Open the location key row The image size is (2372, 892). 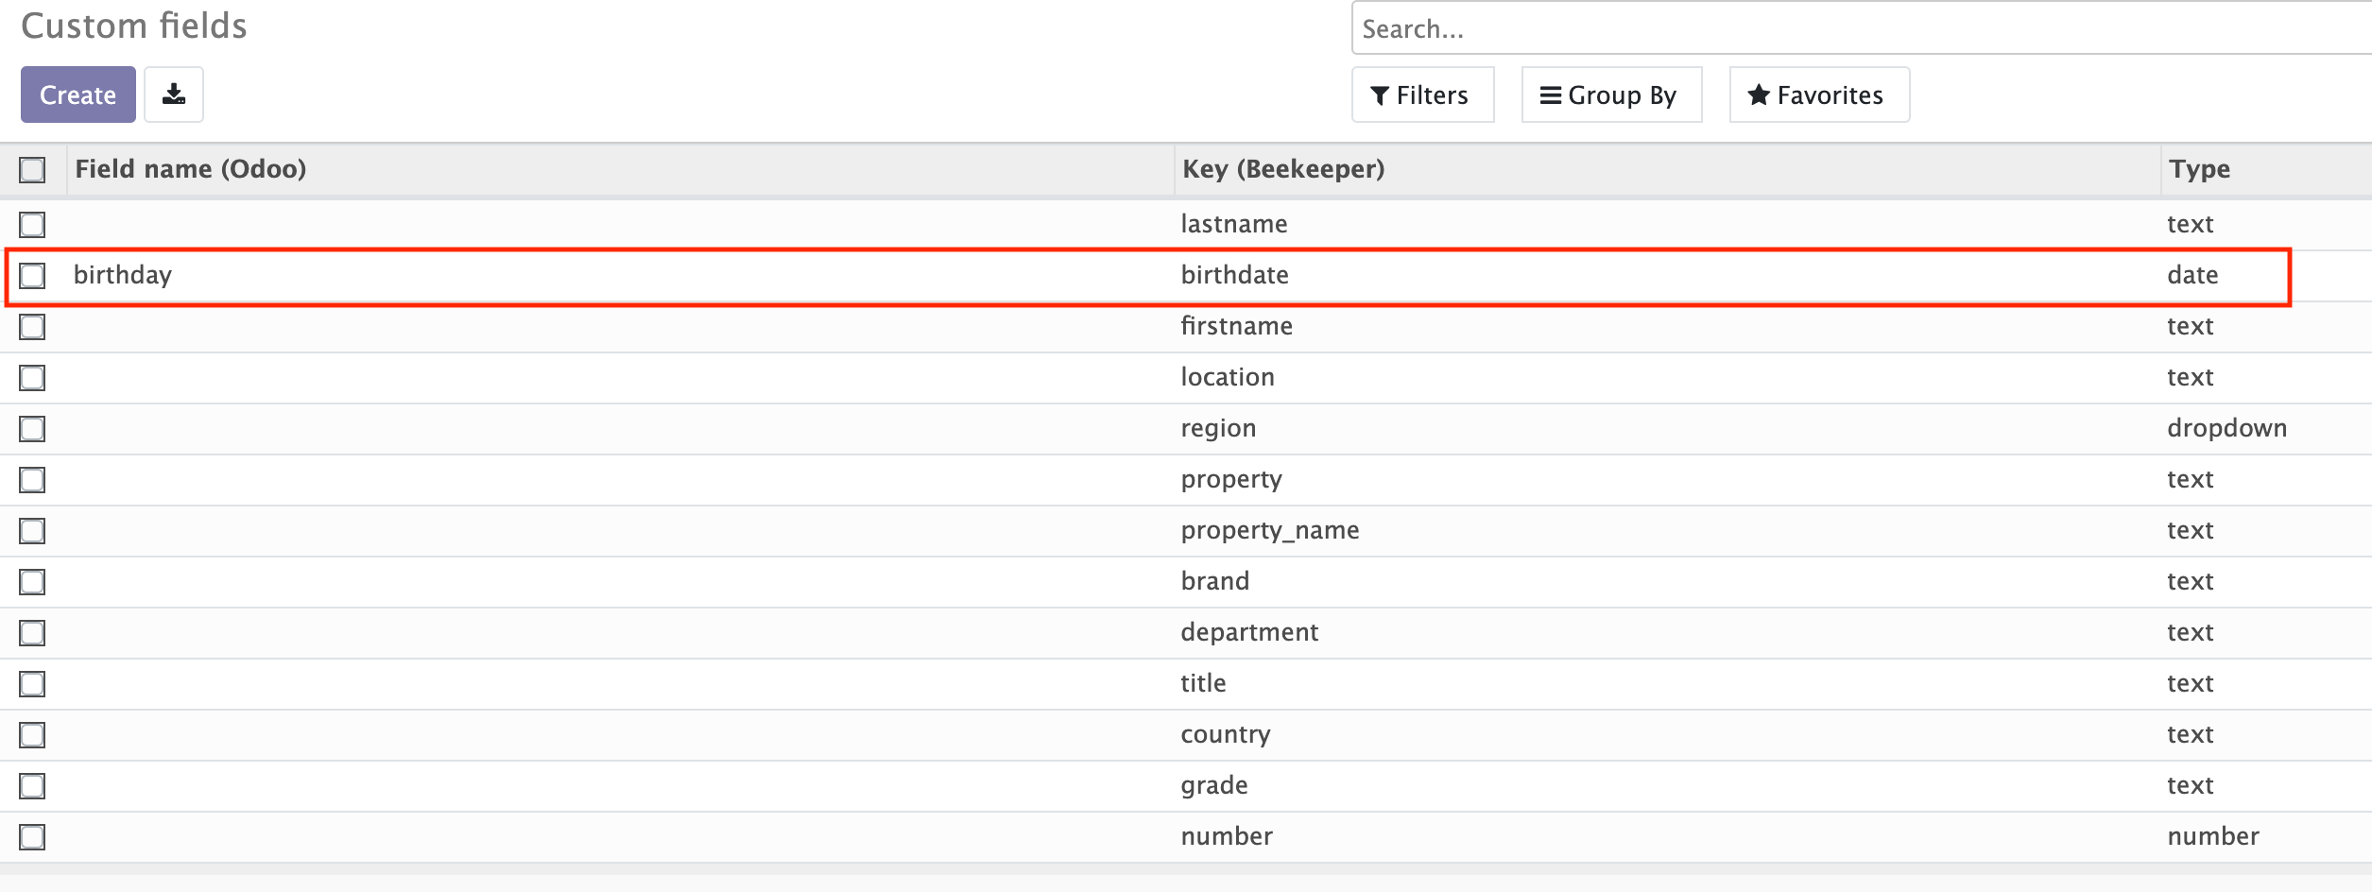[x=1228, y=377]
